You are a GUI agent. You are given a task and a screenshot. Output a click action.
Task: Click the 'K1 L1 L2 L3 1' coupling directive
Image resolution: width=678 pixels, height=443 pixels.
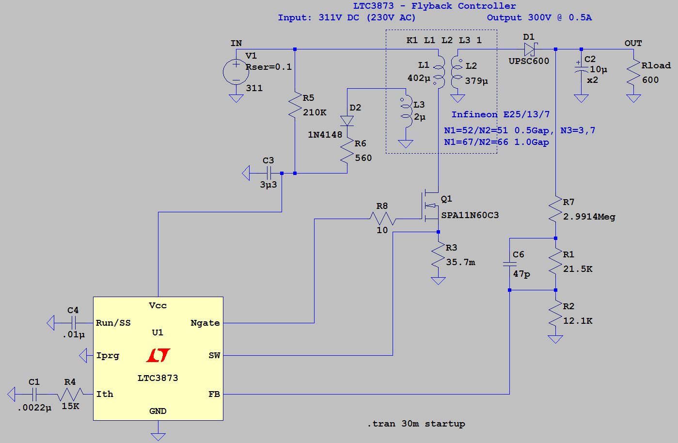(444, 40)
